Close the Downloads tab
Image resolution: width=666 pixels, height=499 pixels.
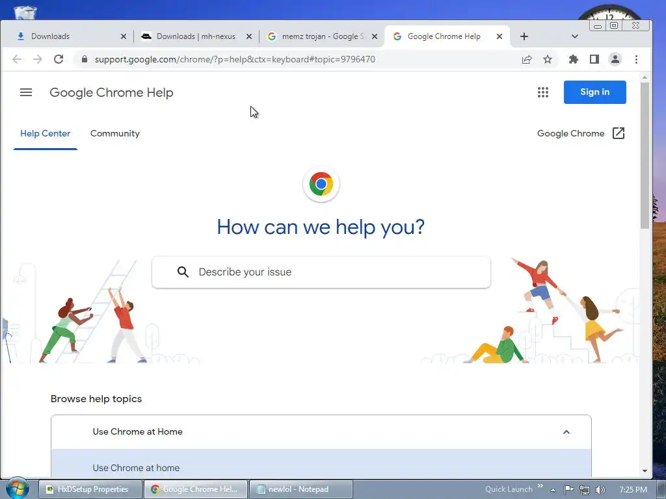tap(124, 36)
